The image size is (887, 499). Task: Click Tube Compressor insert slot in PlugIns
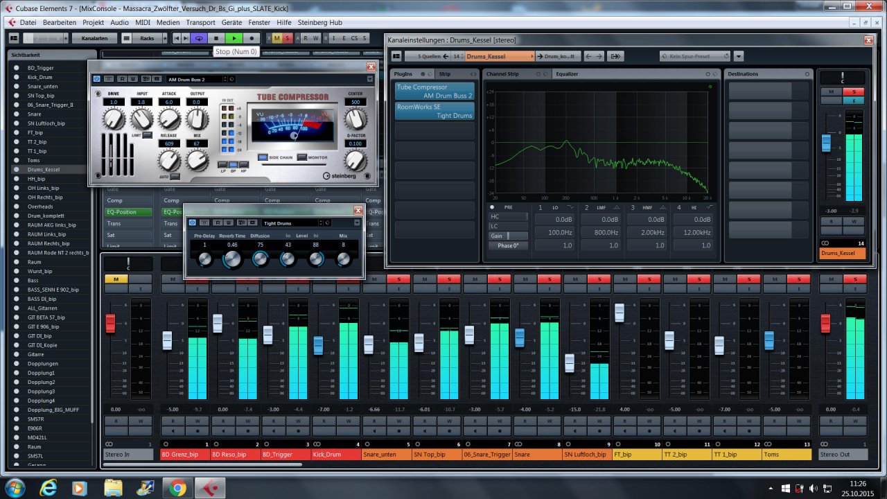[434, 91]
